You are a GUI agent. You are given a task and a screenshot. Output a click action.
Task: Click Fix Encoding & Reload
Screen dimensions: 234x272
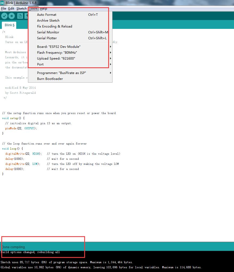[70, 26]
